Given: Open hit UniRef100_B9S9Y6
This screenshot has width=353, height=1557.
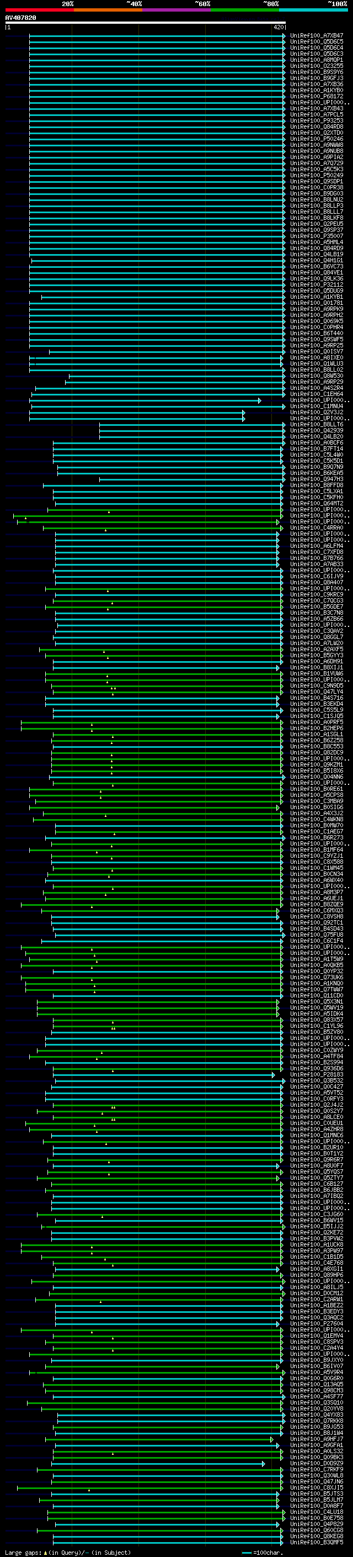Looking at the screenshot, I should [x=317, y=72].
